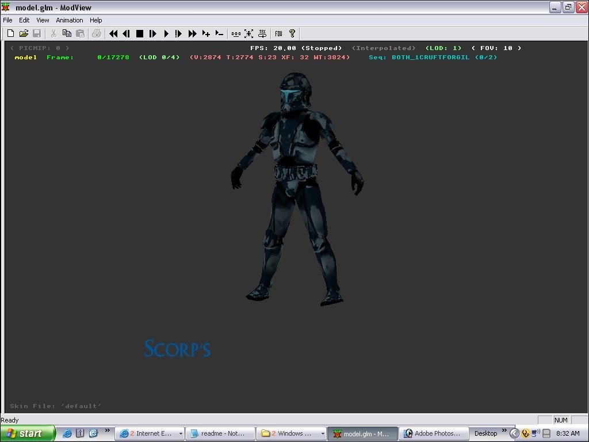This screenshot has width=589, height=442.
Task: Click the Copy icon in the toolbar
Action: [x=67, y=34]
